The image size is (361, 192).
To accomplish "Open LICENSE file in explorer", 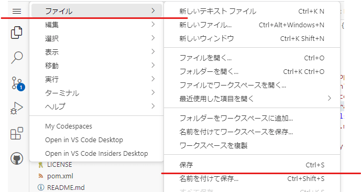I will tap(59, 165).
